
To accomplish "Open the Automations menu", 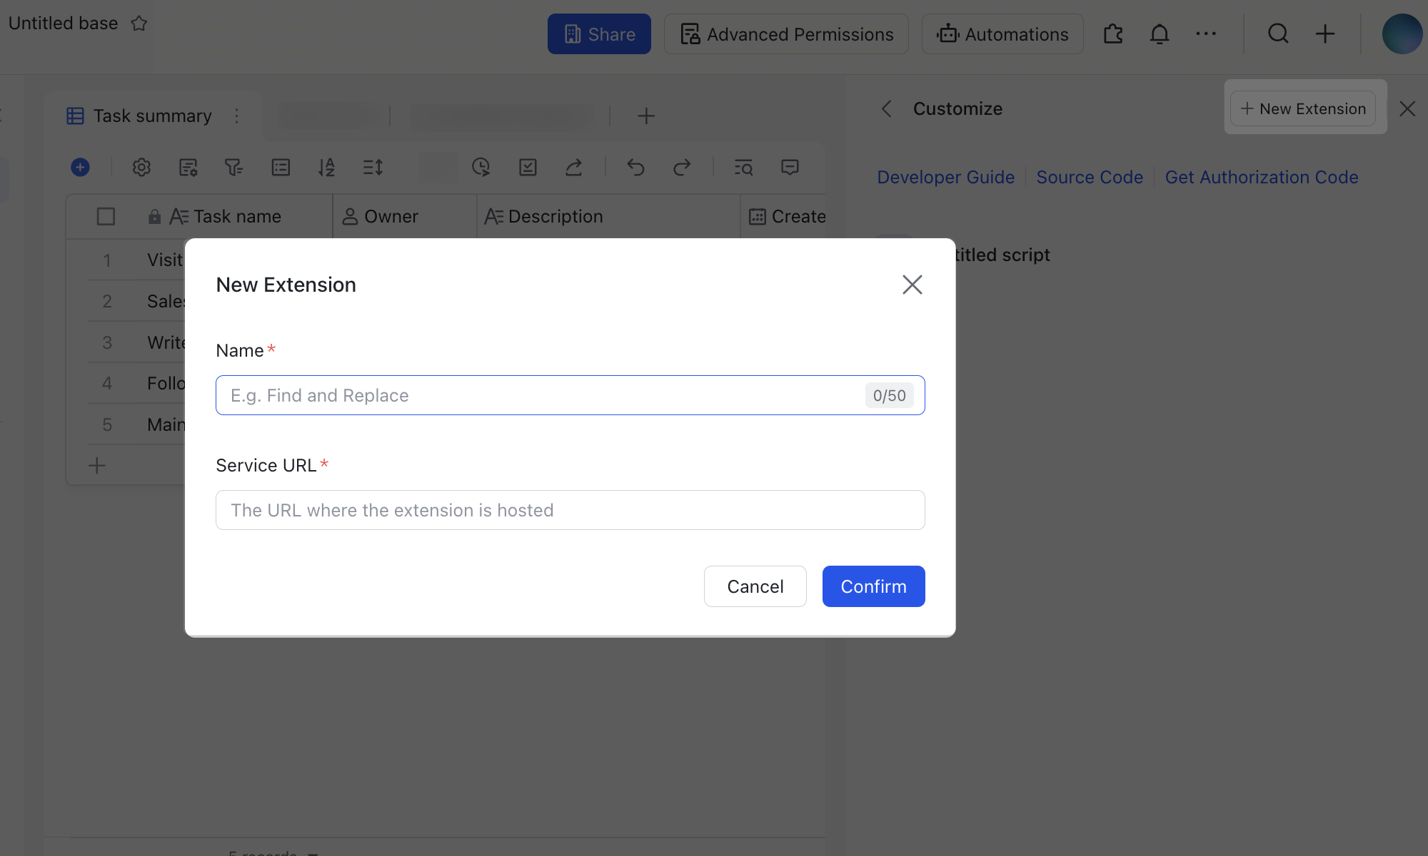I will [x=1002, y=34].
